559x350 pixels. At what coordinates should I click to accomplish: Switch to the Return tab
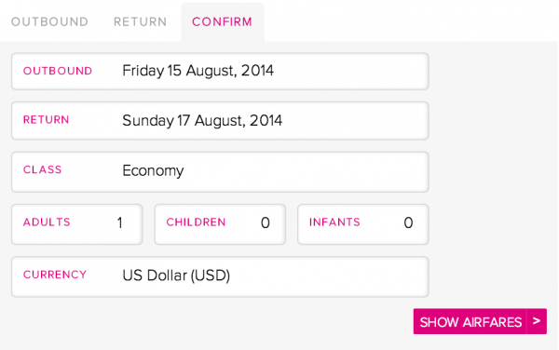pyautogui.click(x=140, y=21)
